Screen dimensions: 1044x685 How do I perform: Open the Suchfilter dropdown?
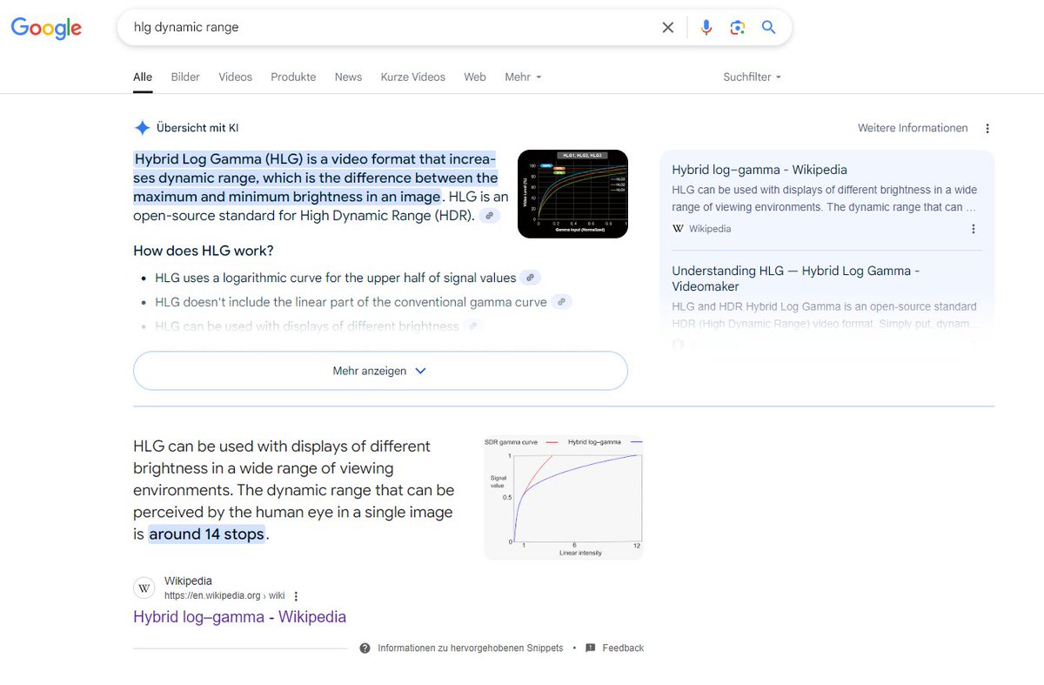pos(751,77)
